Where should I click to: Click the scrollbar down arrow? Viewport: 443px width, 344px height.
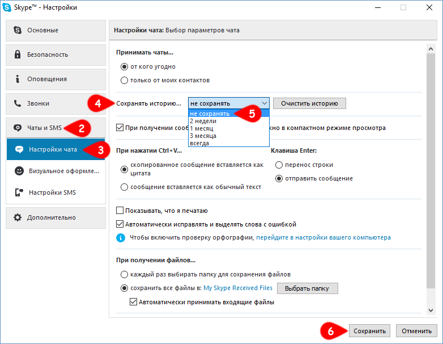431,311
